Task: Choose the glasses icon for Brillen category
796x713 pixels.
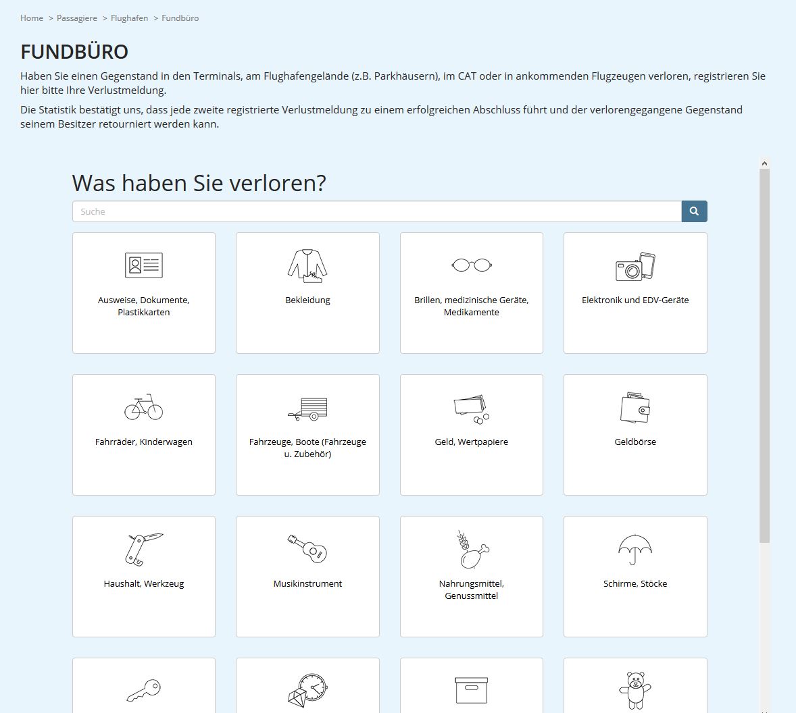Action: [x=472, y=265]
